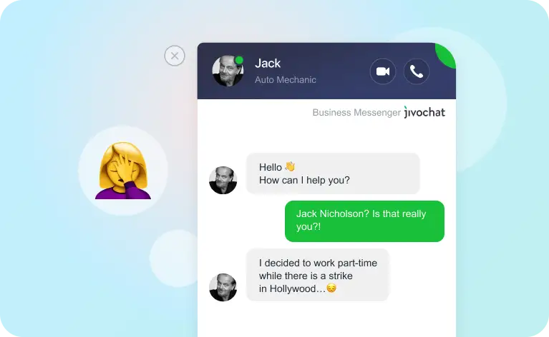Click the waving hand emoji in greeting
Image resolution: width=549 pixels, height=337 pixels.
(x=290, y=166)
